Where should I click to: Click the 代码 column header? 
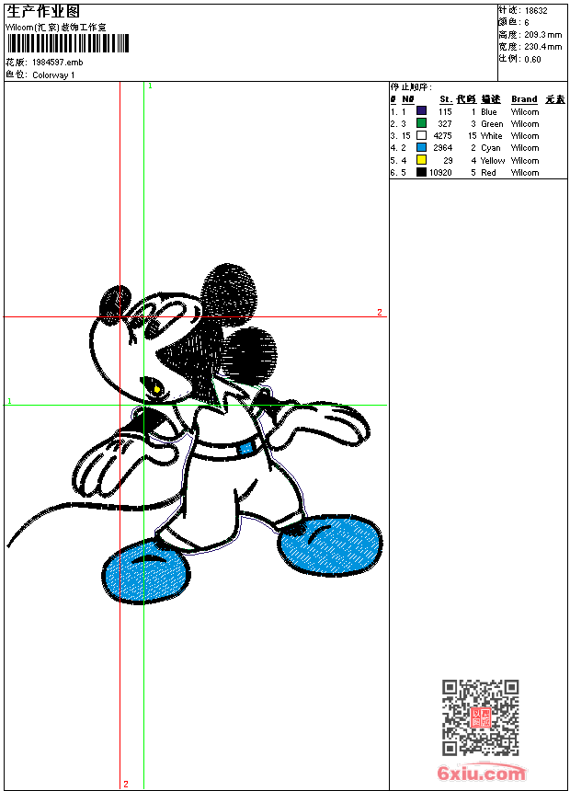tap(466, 99)
